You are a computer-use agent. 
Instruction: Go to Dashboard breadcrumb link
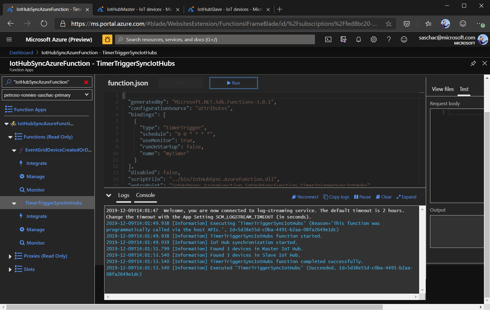[21, 53]
